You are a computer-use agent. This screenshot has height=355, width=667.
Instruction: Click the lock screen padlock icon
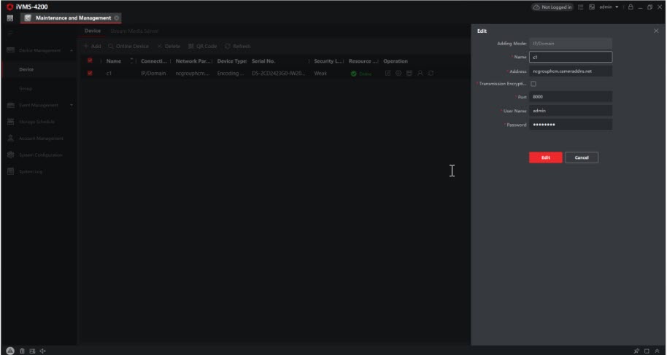630,7
